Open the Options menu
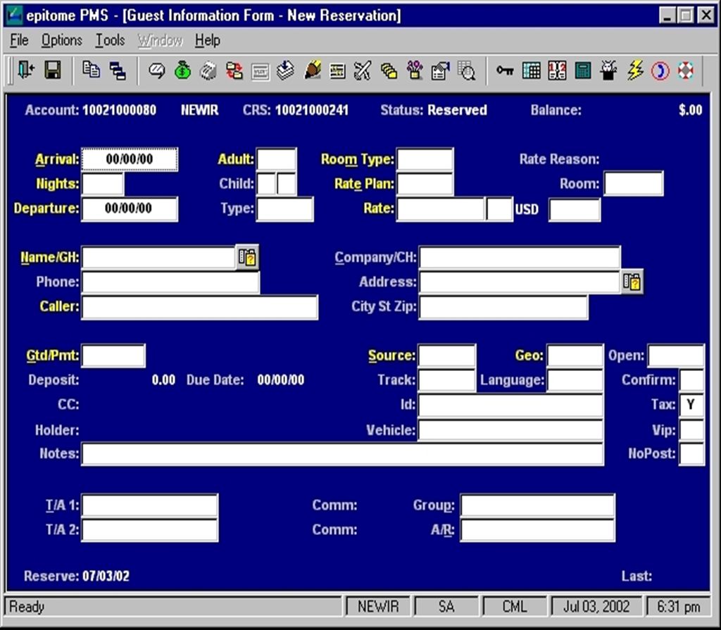 coord(62,40)
